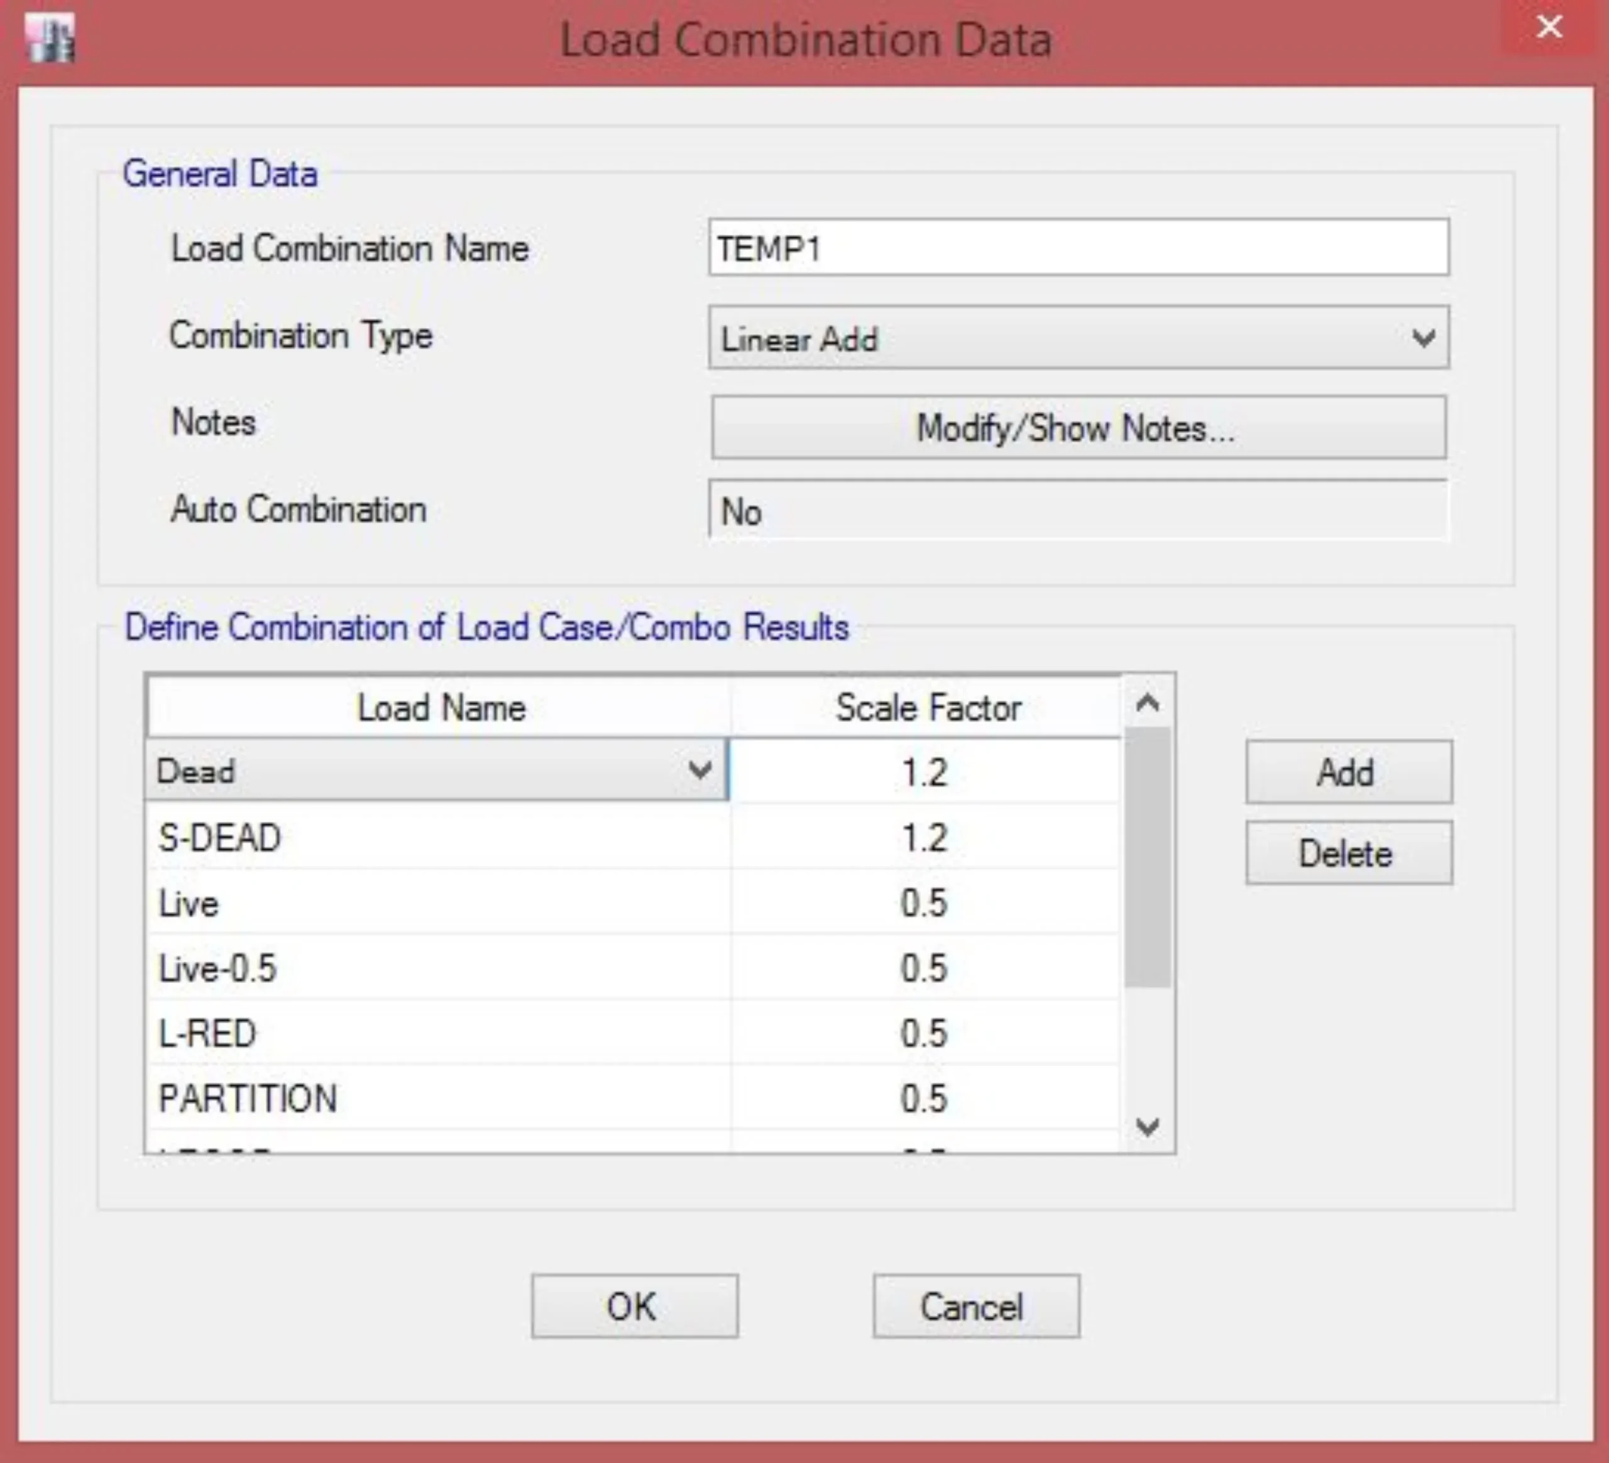Expand the Dead load name dropdown

point(700,771)
